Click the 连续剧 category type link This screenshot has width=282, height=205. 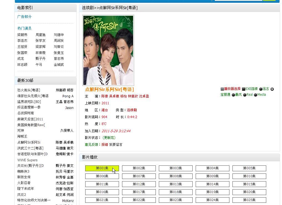(132, 110)
